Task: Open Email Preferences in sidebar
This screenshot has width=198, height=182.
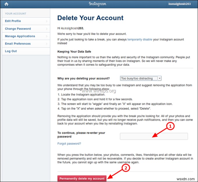Action: (26, 44)
